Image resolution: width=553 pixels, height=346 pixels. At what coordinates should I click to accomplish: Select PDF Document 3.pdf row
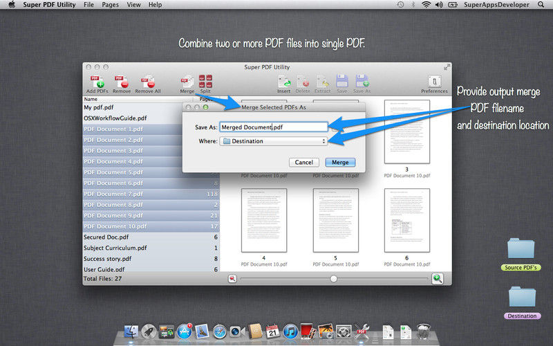click(x=133, y=151)
